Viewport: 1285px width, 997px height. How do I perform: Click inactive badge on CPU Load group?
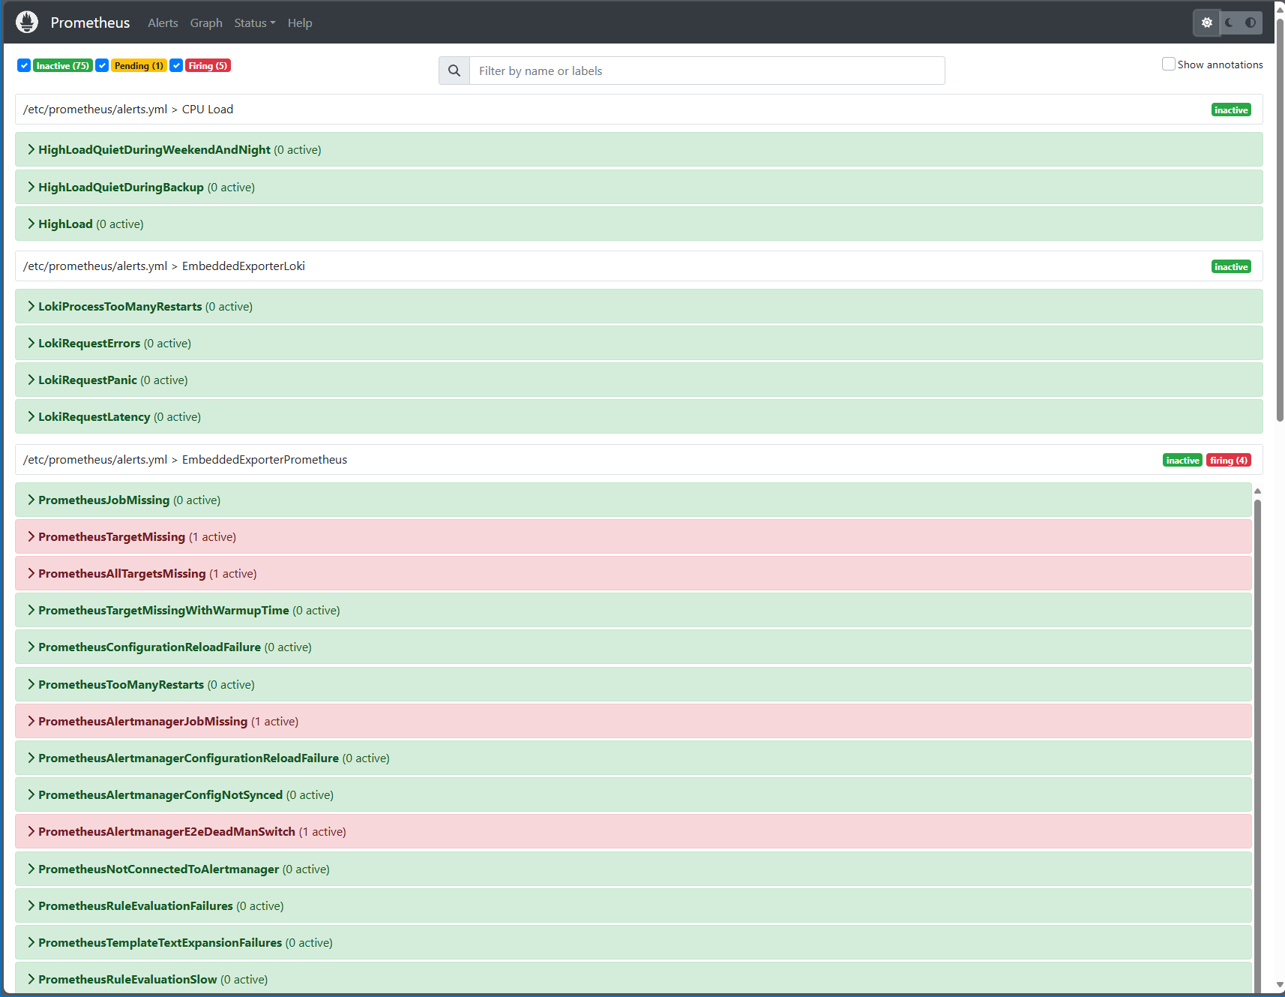[1231, 110]
